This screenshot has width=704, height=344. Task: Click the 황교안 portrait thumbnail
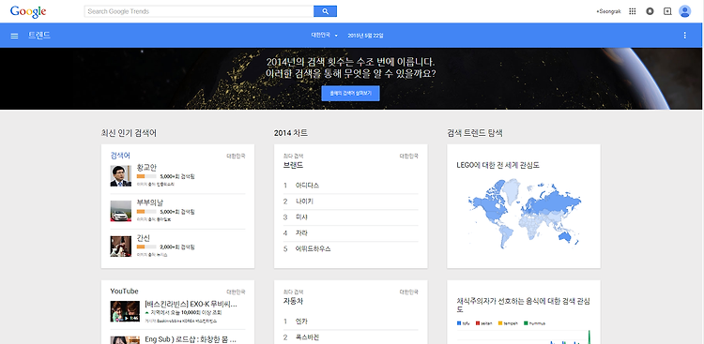[121, 176]
